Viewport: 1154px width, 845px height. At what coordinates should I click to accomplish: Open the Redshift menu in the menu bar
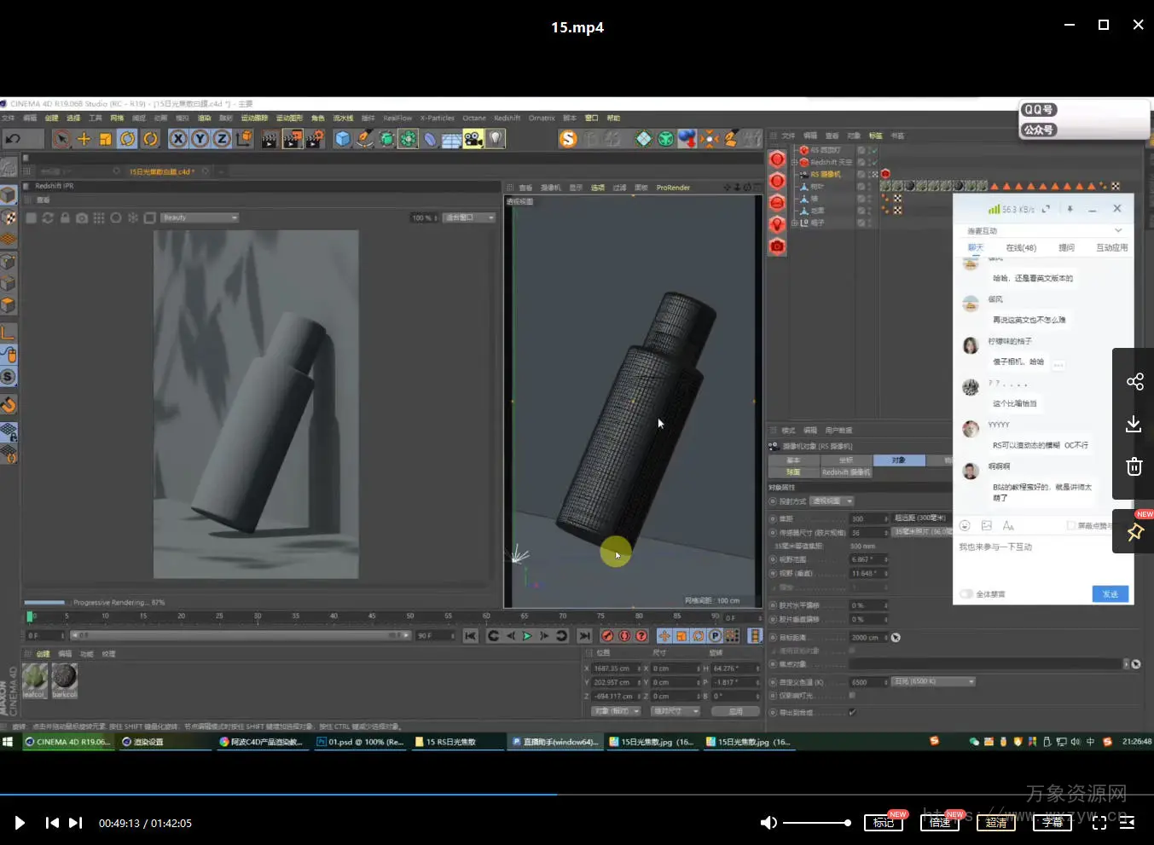tap(507, 119)
